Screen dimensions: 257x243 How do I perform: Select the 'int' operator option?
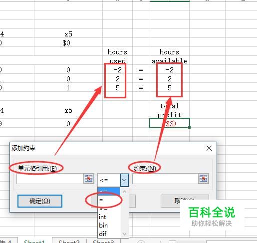[x=109, y=217]
